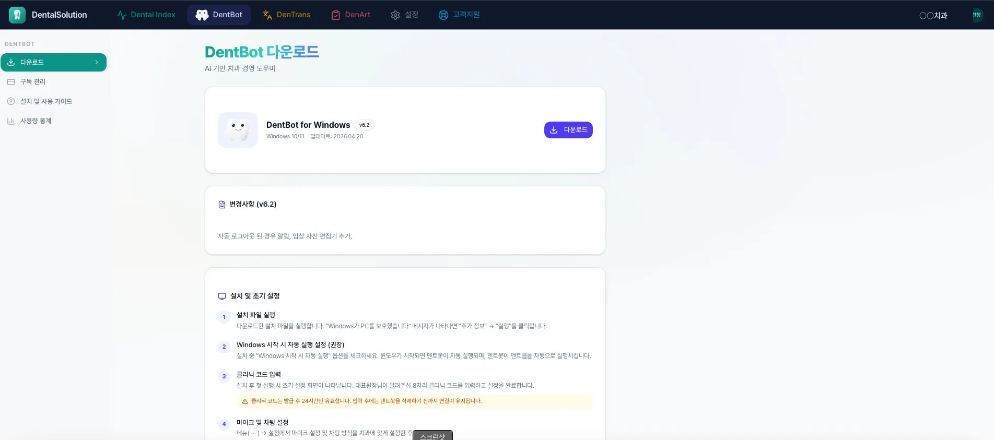The width and height of the screenshot is (994, 440).
Task: Click the v6.2 version badge
Action: (x=364, y=125)
